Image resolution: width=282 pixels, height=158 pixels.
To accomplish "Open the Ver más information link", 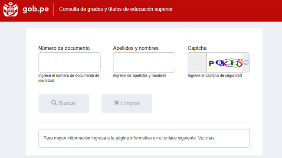I will (206, 138).
